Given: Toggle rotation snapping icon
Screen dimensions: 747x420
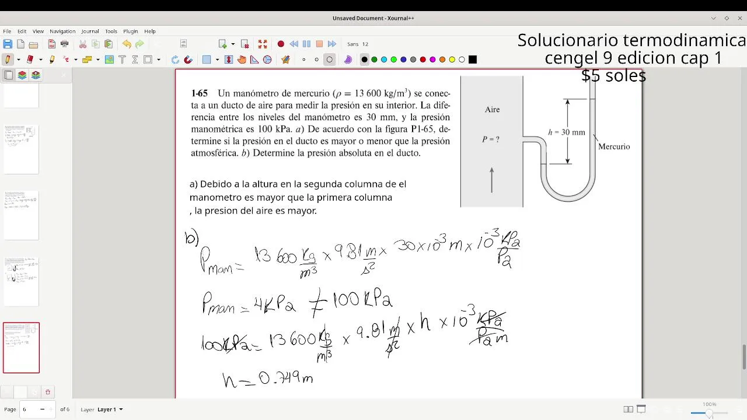Looking at the screenshot, I should coord(175,60).
